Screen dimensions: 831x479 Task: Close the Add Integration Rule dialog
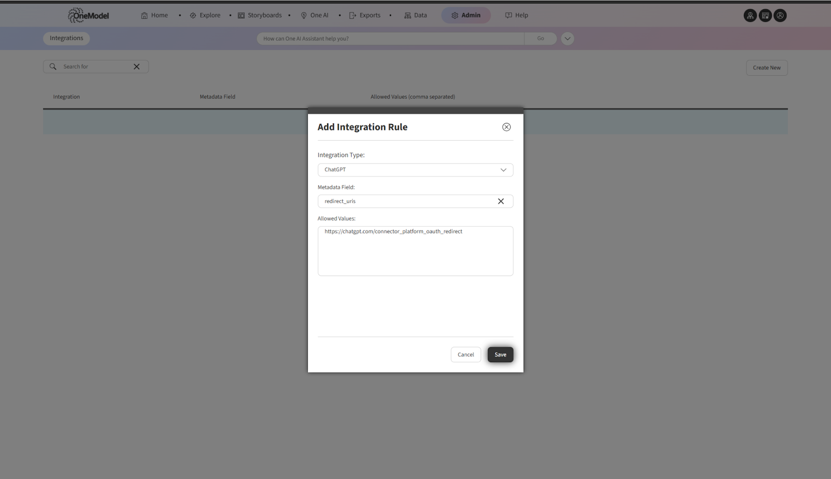coord(506,127)
